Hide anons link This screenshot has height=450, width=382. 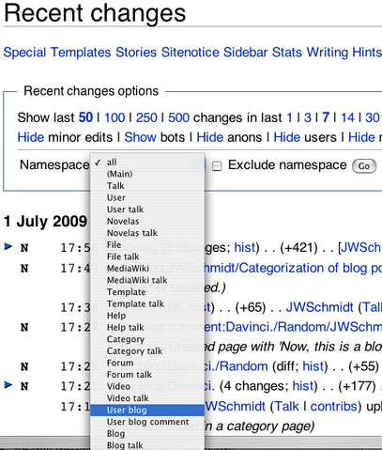pos(209,137)
